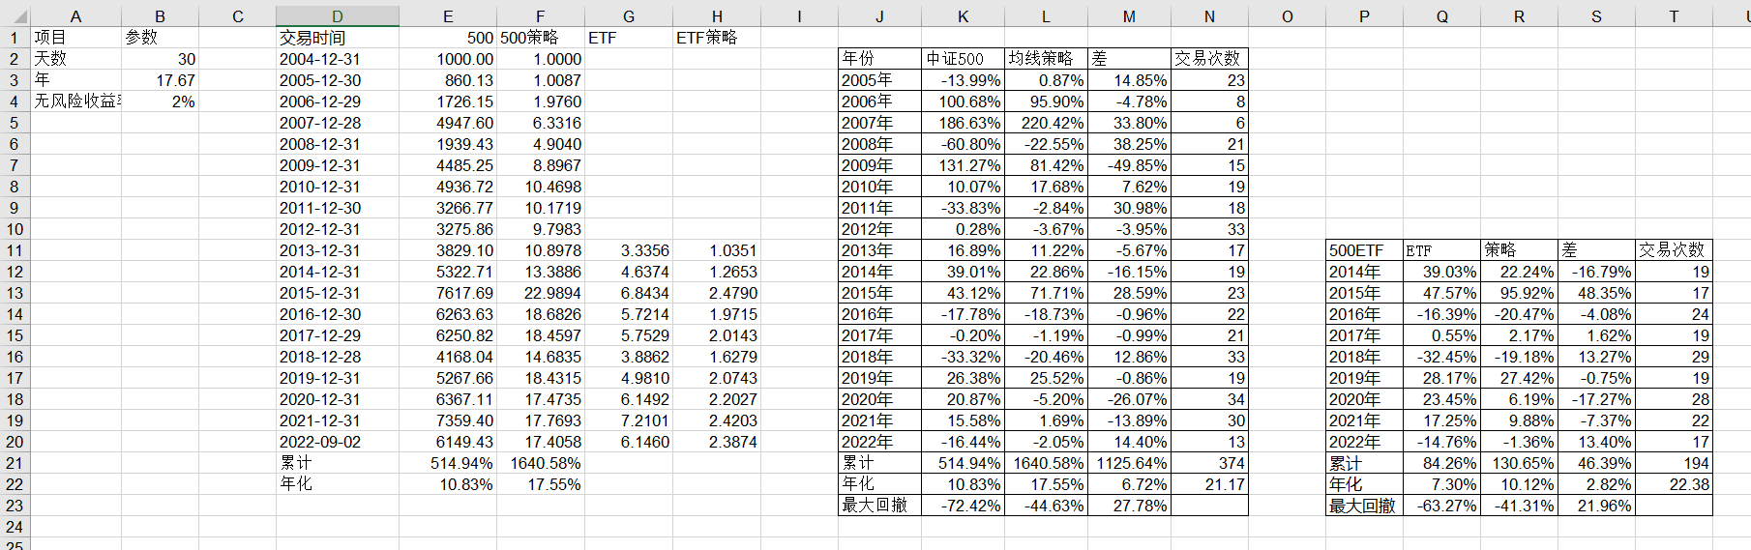
Task: Click the ETF策略 header cell
Action: pyautogui.click(x=716, y=38)
